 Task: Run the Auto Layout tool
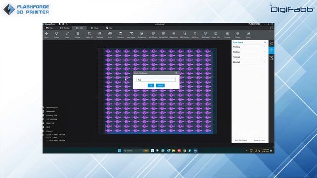(131, 35)
